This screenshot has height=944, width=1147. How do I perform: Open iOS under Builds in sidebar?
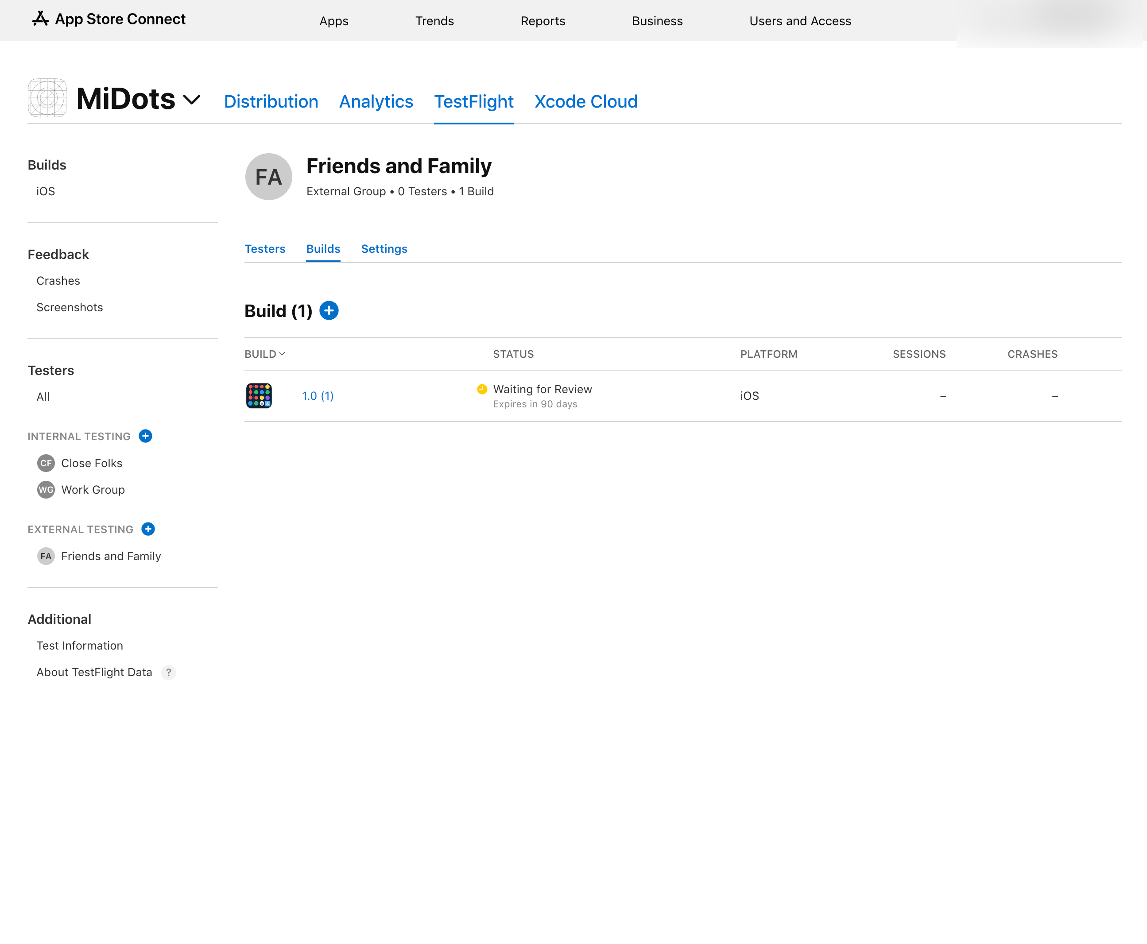[x=46, y=191]
